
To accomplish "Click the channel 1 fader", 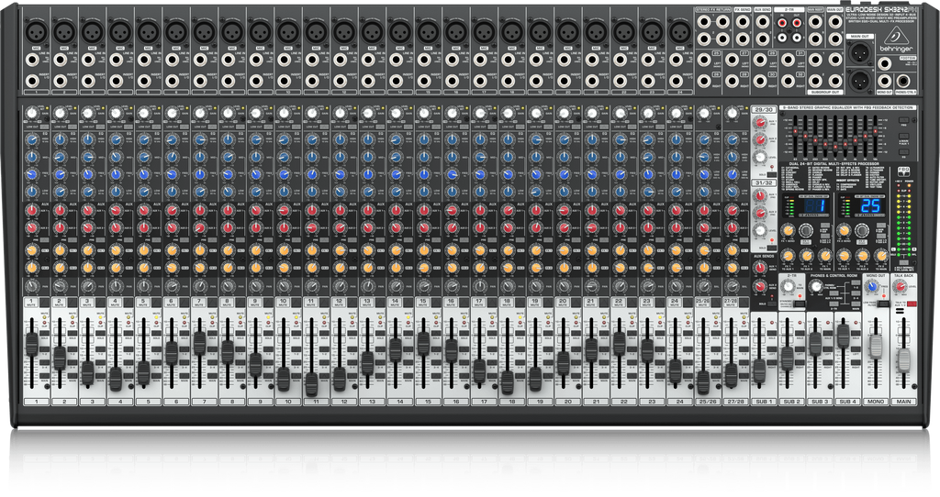I will (x=31, y=344).
